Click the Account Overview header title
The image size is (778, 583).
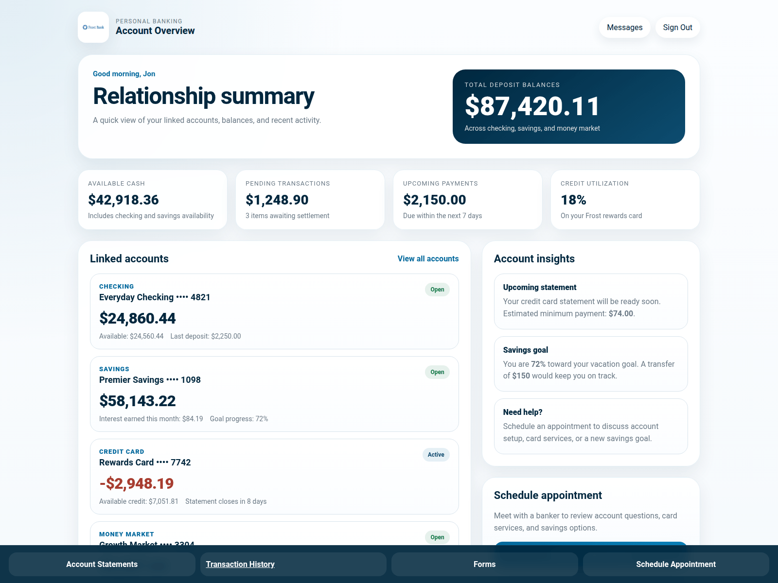click(155, 31)
